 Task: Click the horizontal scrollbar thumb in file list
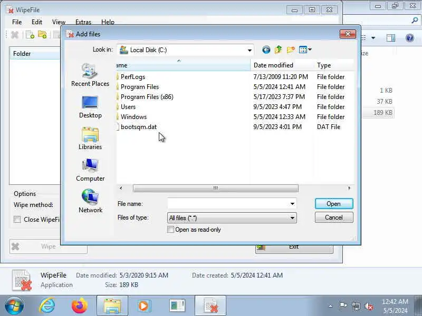point(216,188)
